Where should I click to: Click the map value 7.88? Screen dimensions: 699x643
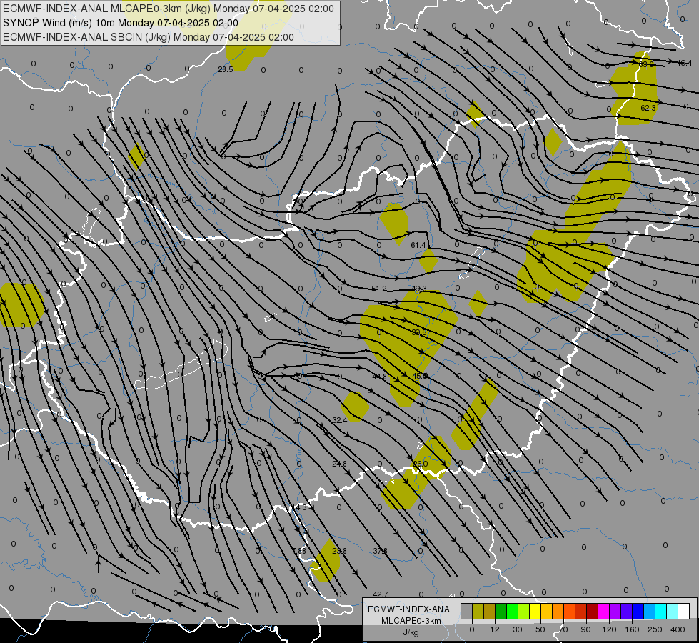(x=298, y=551)
